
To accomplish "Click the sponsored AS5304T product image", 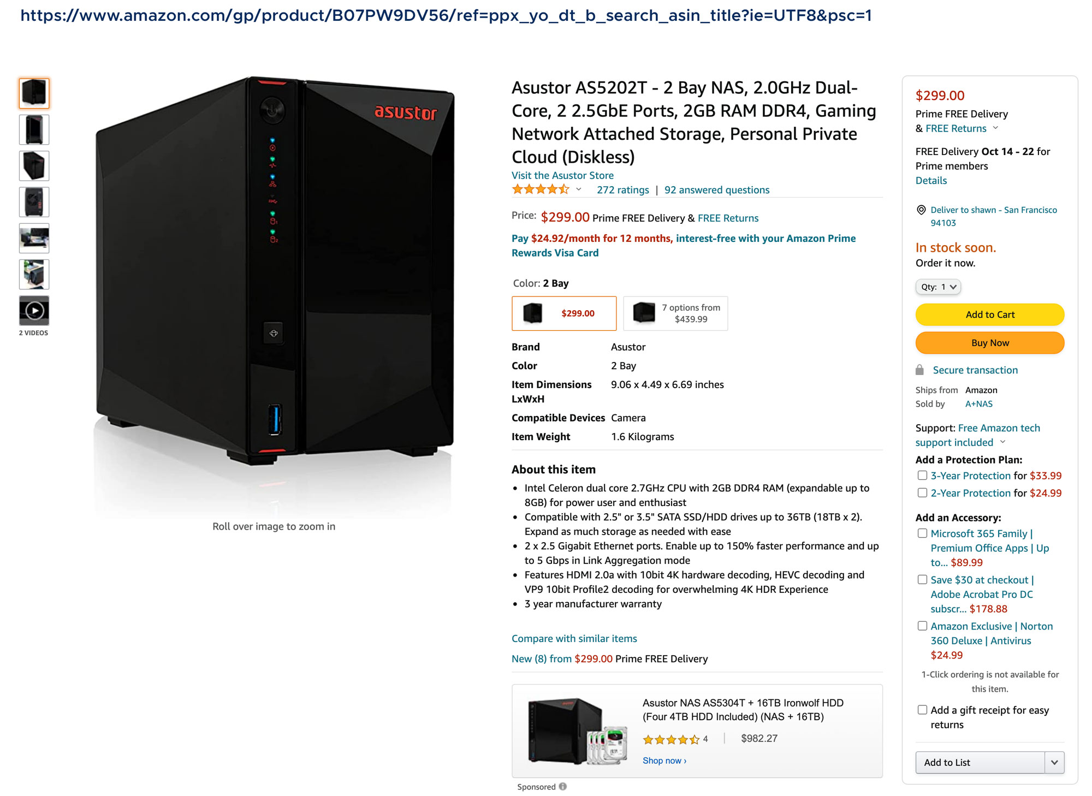I will click(578, 730).
